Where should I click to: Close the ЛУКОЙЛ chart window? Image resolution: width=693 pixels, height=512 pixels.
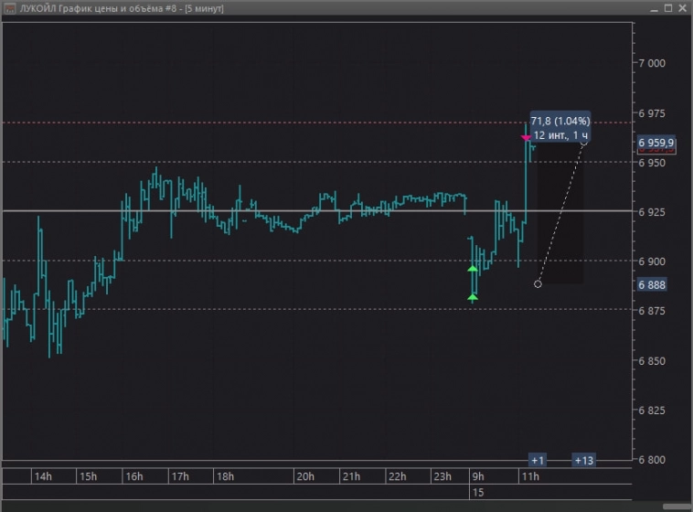tap(680, 8)
